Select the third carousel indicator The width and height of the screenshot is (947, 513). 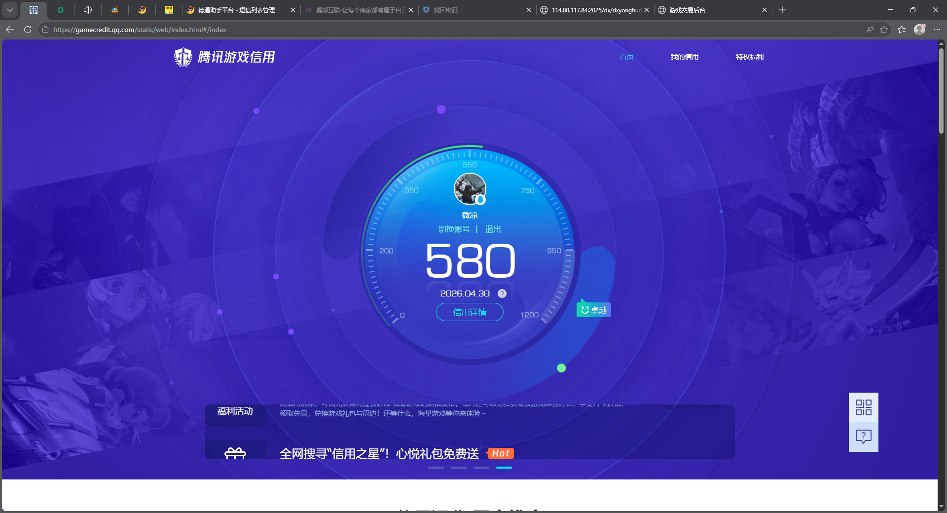coord(481,467)
